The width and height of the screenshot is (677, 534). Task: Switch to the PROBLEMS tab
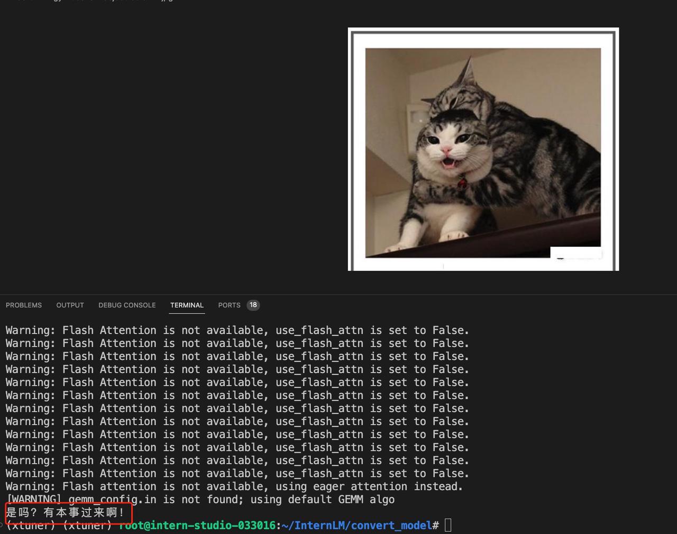click(x=24, y=305)
